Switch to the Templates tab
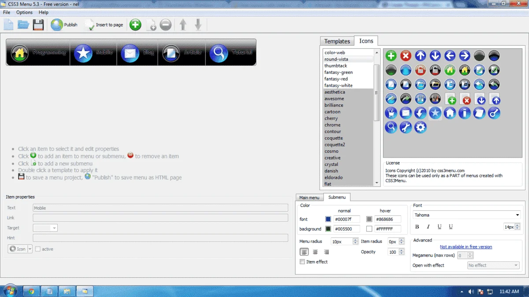This screenshot has height=297, width=529. tap(337, 41)
